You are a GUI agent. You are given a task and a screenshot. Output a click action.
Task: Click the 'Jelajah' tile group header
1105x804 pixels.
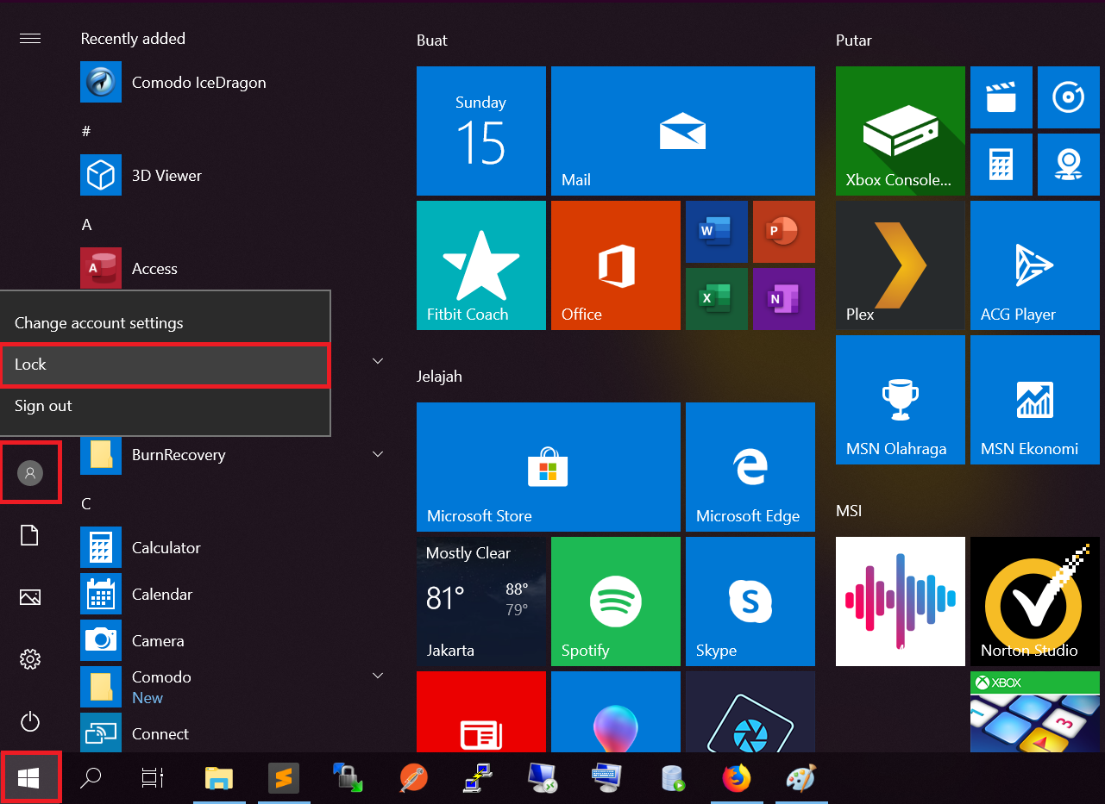pyautogui.click(x=440, y=377)
